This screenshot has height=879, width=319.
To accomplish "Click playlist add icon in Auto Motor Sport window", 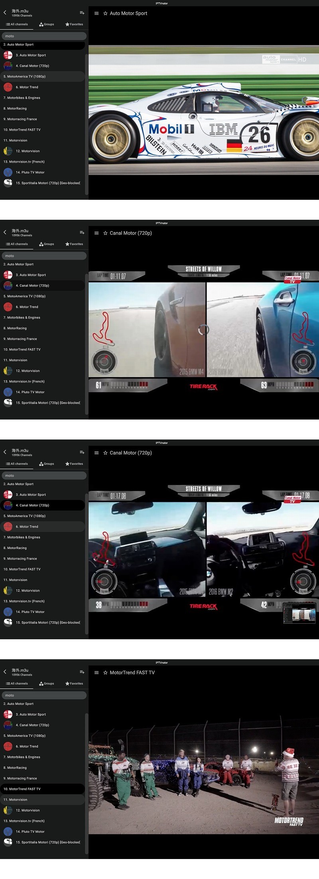I will (x=82, y=13).
